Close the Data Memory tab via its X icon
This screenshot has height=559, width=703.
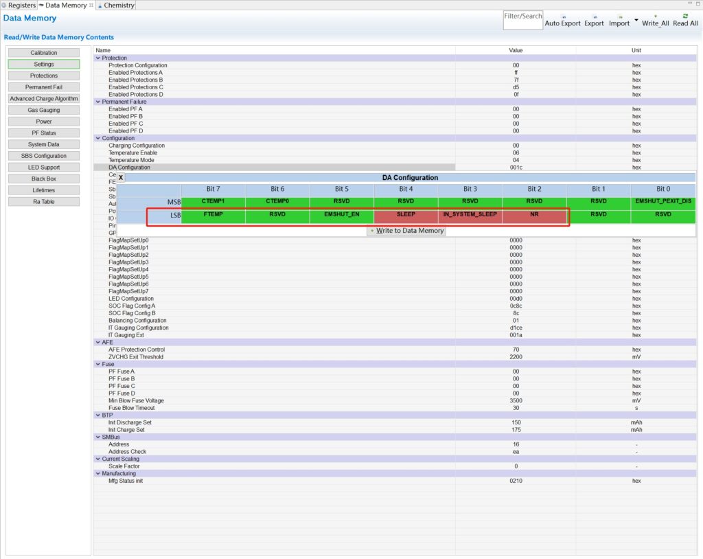point(91,5)
